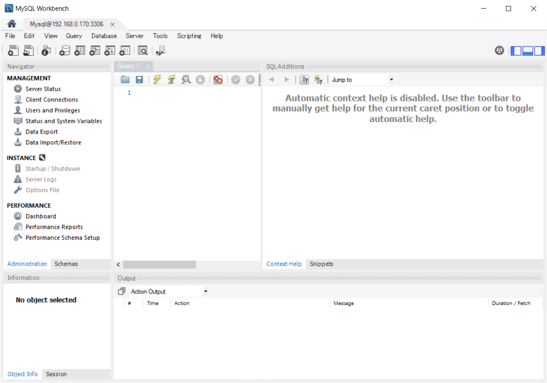Open the Tools menu
Screen dimensions: 547x383
coord(160,36)
